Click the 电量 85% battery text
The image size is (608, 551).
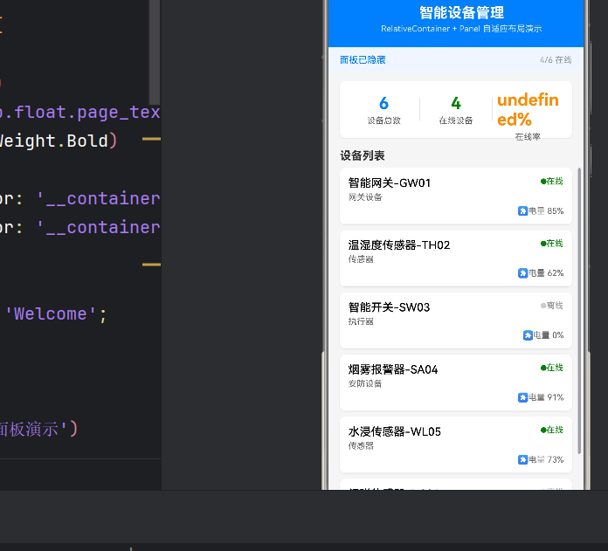click(x=546, y=210)
